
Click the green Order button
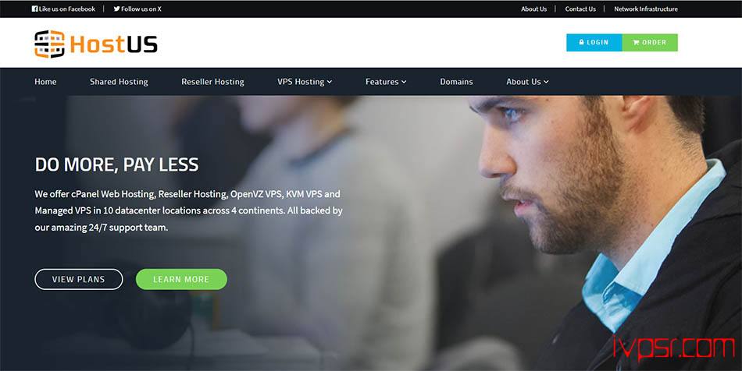[x=650, y=43]
